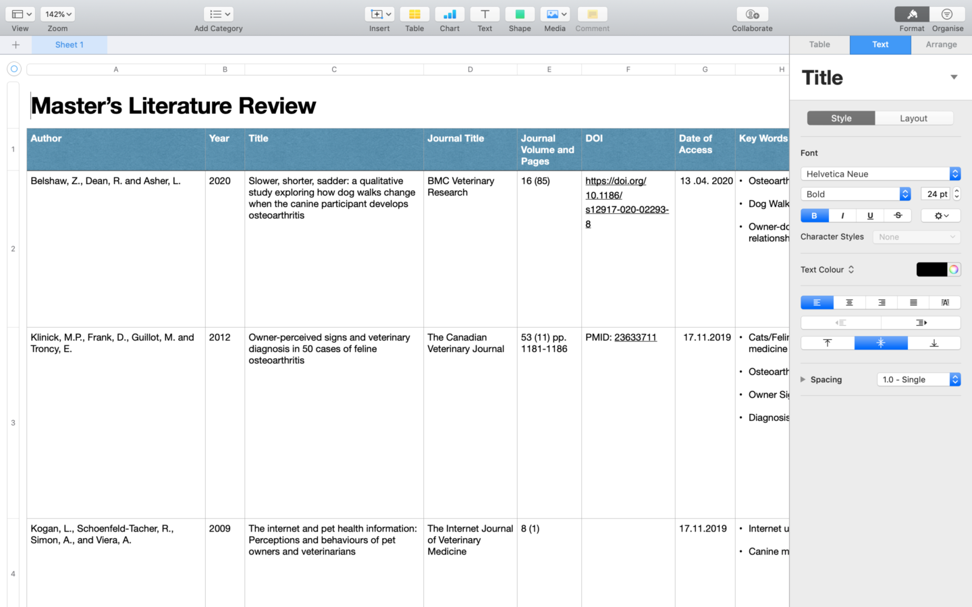This screenshot has width=972, height=607.
Task: Open the Character Styles None dropdown
Action: click(917, 237)
